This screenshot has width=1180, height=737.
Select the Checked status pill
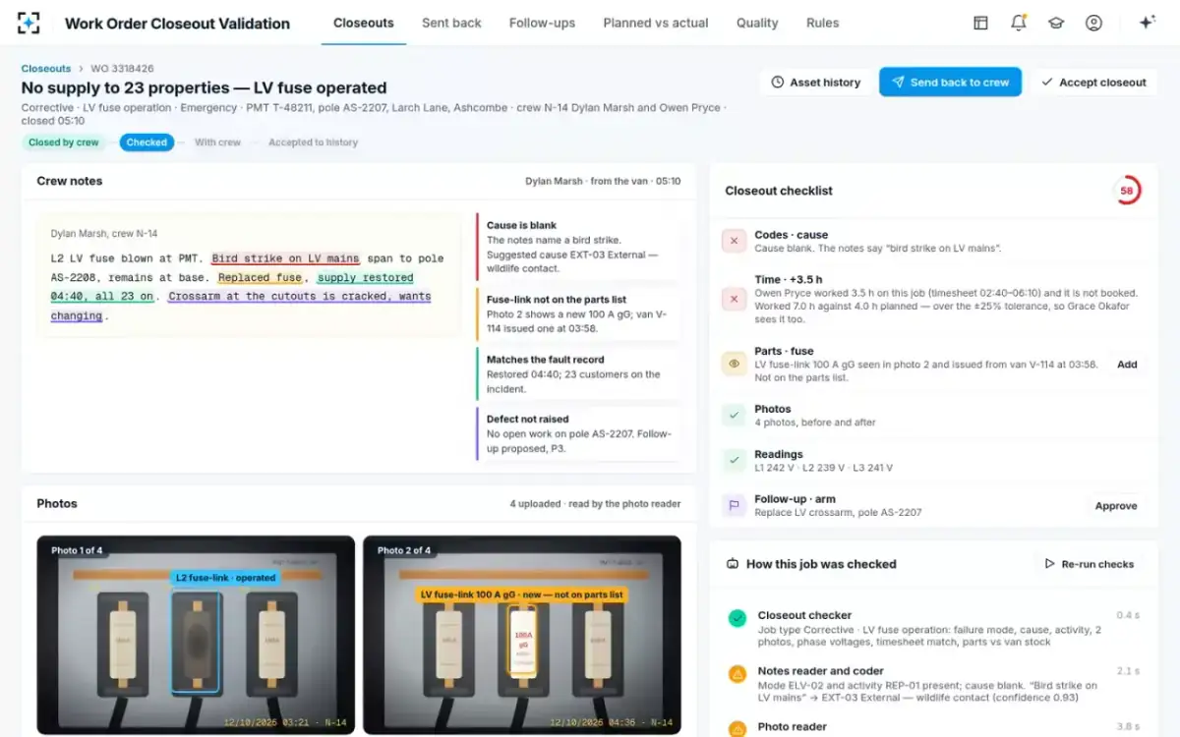pyautogui.click(x=147, y=142)
